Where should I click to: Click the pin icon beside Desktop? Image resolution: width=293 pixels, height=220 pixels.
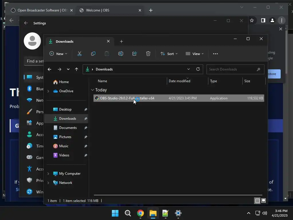86,109
